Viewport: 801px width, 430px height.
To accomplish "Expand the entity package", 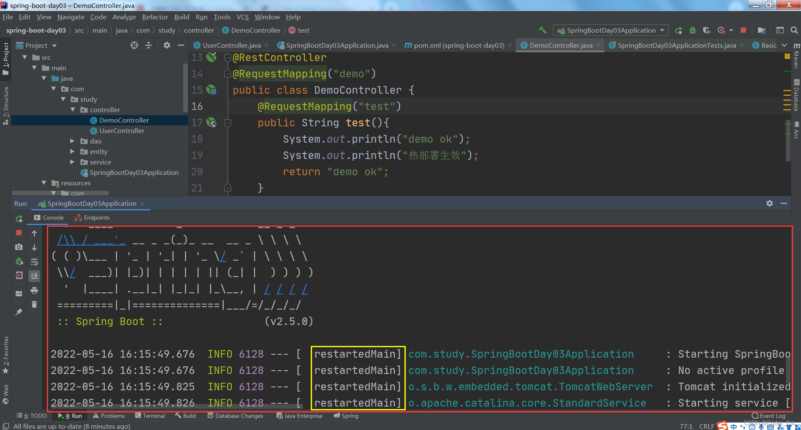I will [72, 151].
